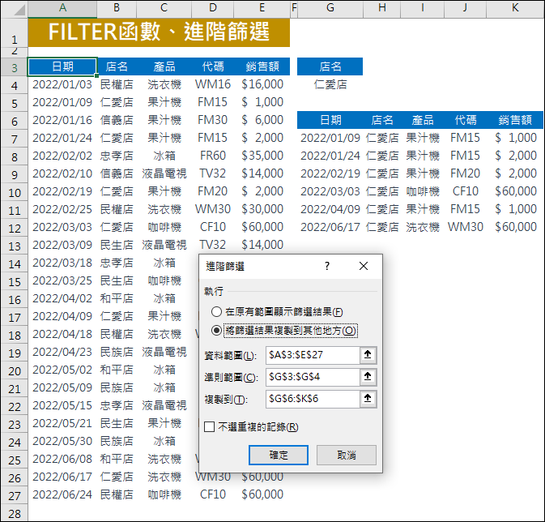This screenshot has width=545, height=522.
Task: Click result cell 2022/01/09 in column G
Action: (x=330, y=138)
